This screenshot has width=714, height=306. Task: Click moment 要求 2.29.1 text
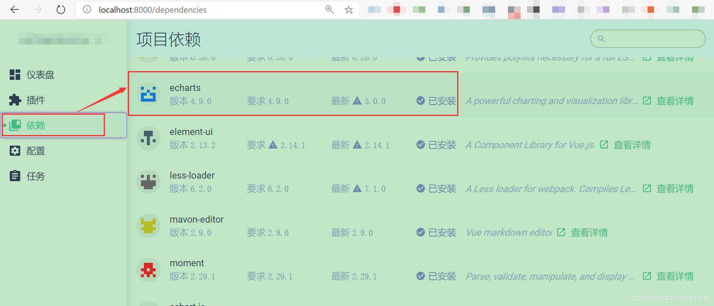point(270,276)
